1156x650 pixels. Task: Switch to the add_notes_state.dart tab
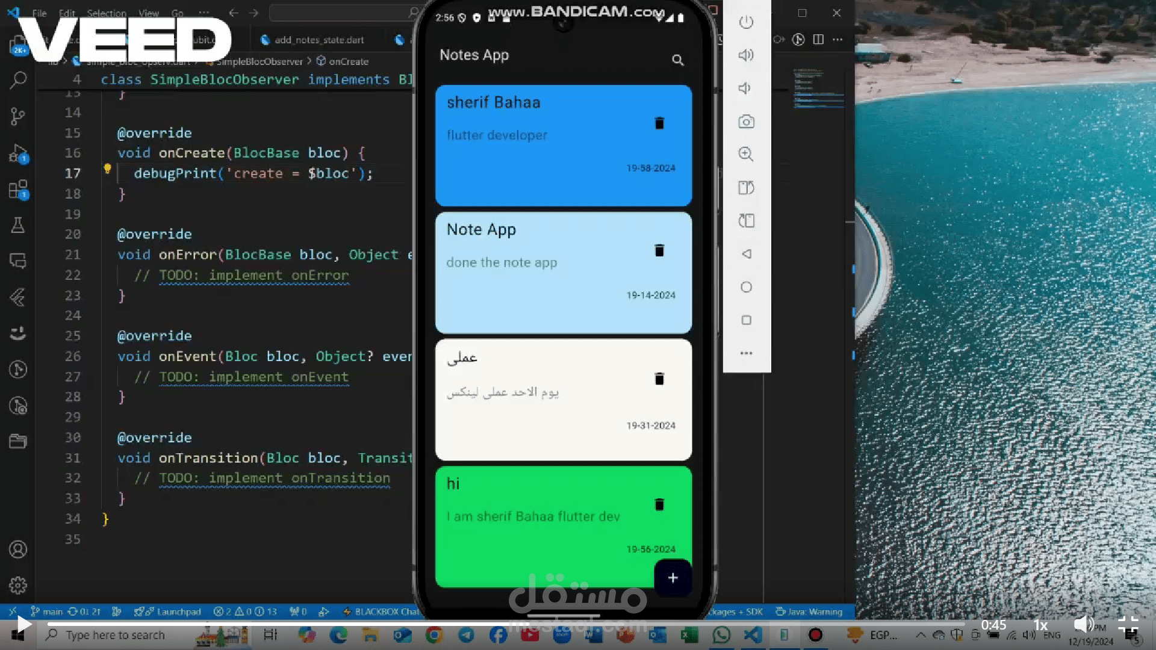click(319, 40)
